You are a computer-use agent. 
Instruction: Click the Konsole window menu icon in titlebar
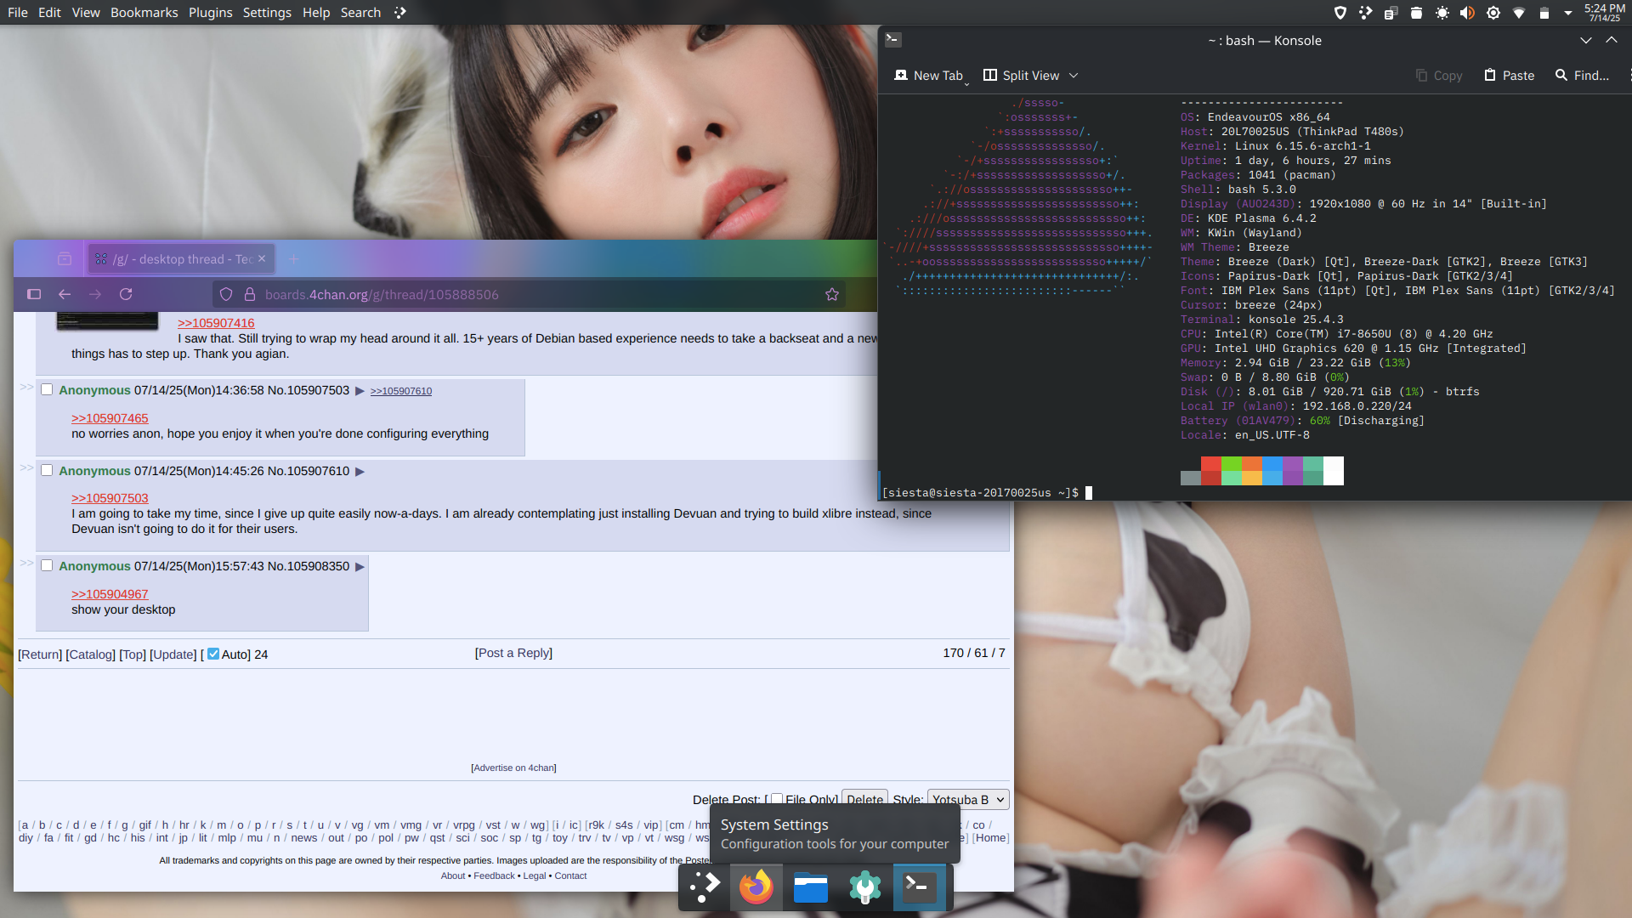click(x=892, y=39)
